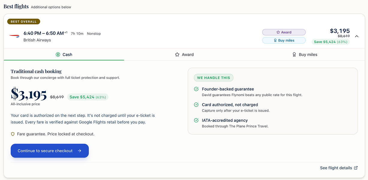Click Fare guarantee. Price locked at checkout text

56,134
